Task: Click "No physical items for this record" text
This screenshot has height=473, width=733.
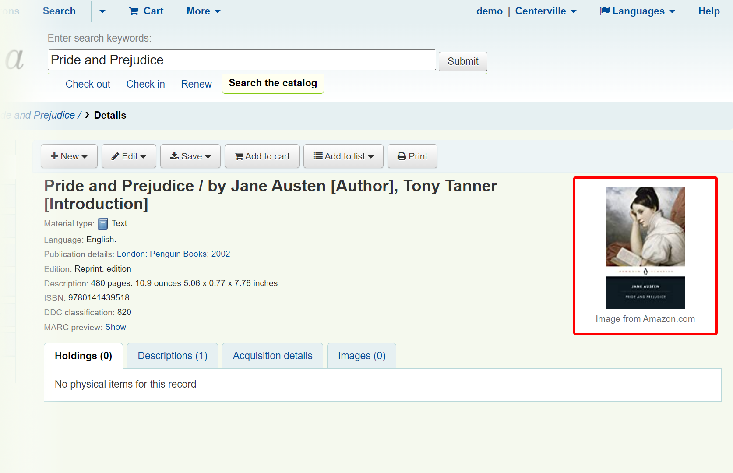Action: click(x=125, y=384)
